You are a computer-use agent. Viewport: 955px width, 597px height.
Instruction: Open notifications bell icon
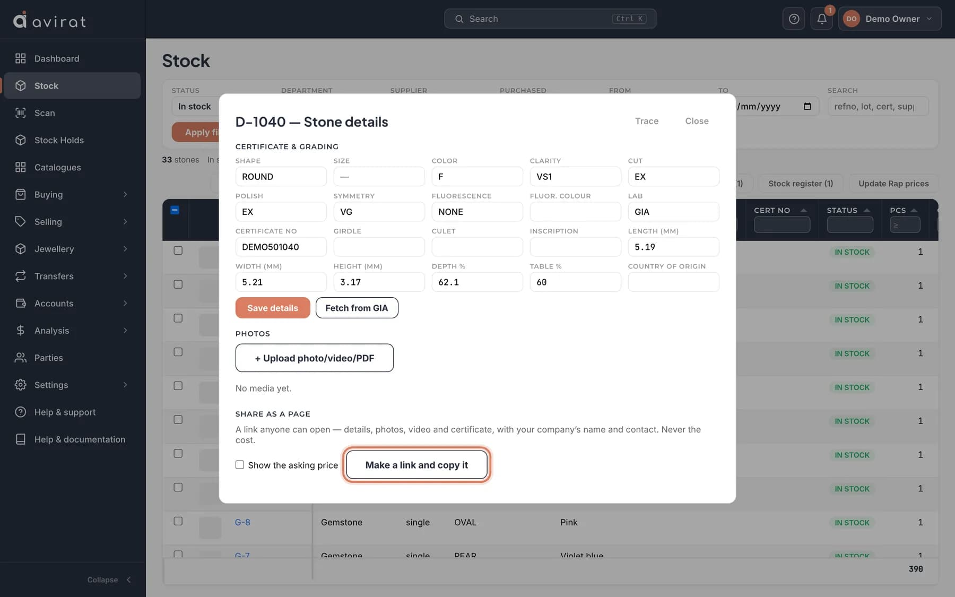(821, 19)
